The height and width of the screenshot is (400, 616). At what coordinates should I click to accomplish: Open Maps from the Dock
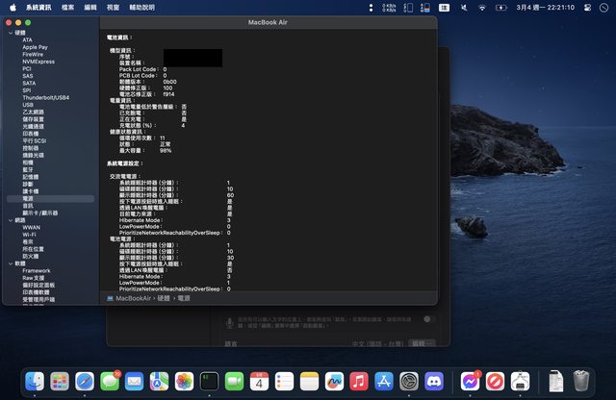(159, 381)
